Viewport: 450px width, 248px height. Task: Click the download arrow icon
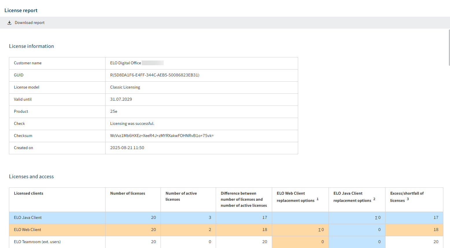click(x=9, y=23)
